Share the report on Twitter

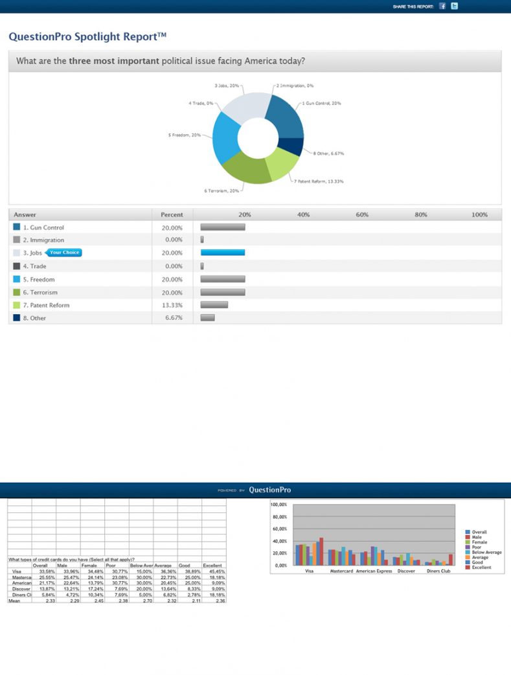[x=455, y=6]
